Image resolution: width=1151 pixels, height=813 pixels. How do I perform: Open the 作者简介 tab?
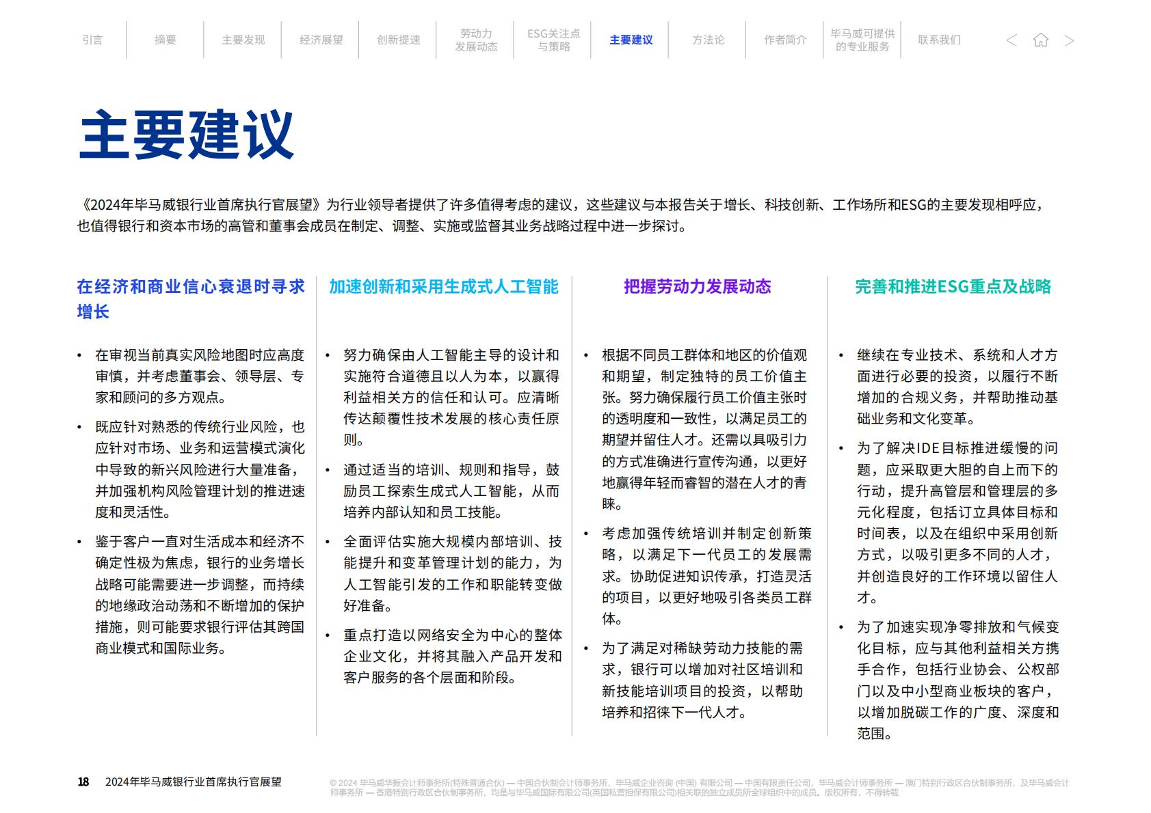click(785, 40)
